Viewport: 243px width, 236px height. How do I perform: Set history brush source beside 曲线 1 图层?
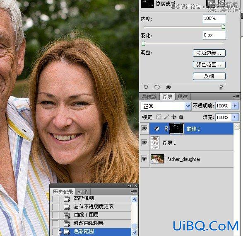(55, 215)
